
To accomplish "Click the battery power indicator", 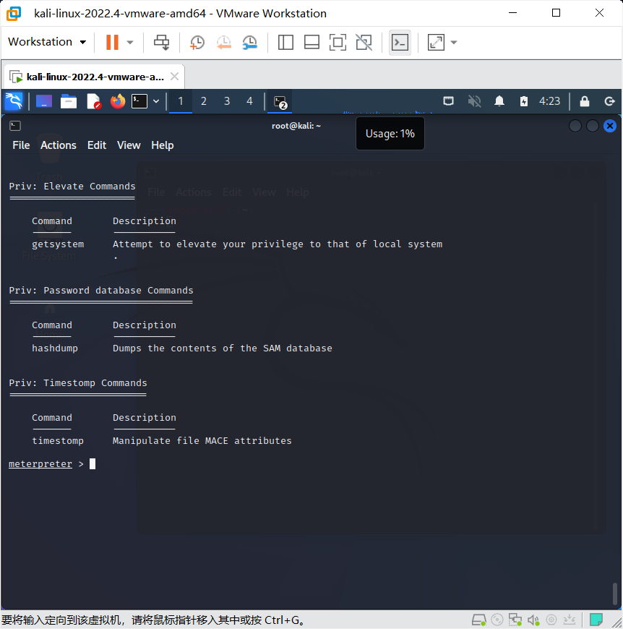I will tap(523, 101).
